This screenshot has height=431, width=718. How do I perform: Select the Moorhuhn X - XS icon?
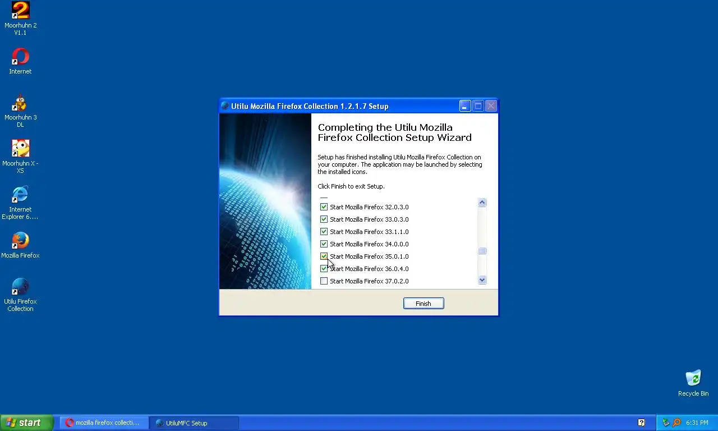point(20,156)
